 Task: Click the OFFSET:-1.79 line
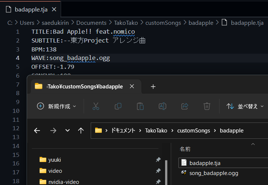(x=53, y=67)
